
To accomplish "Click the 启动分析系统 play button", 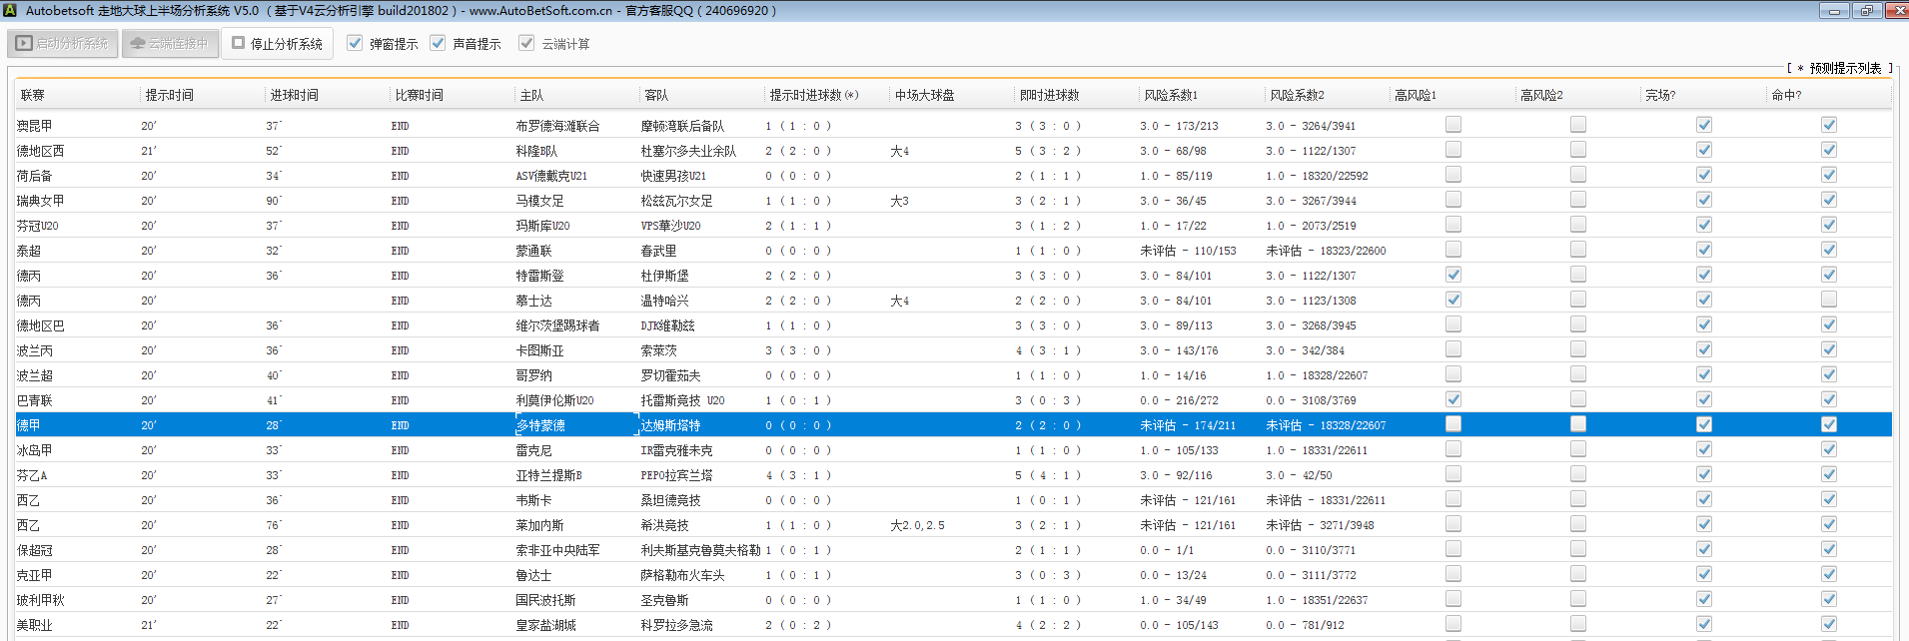I will tap(63, 44).
